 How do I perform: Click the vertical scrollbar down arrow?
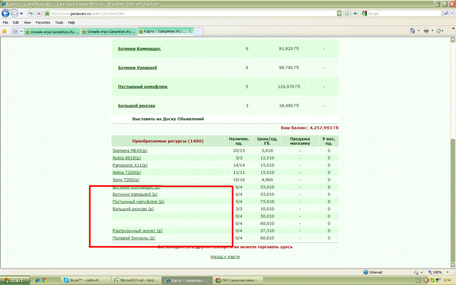pos(453,265)
